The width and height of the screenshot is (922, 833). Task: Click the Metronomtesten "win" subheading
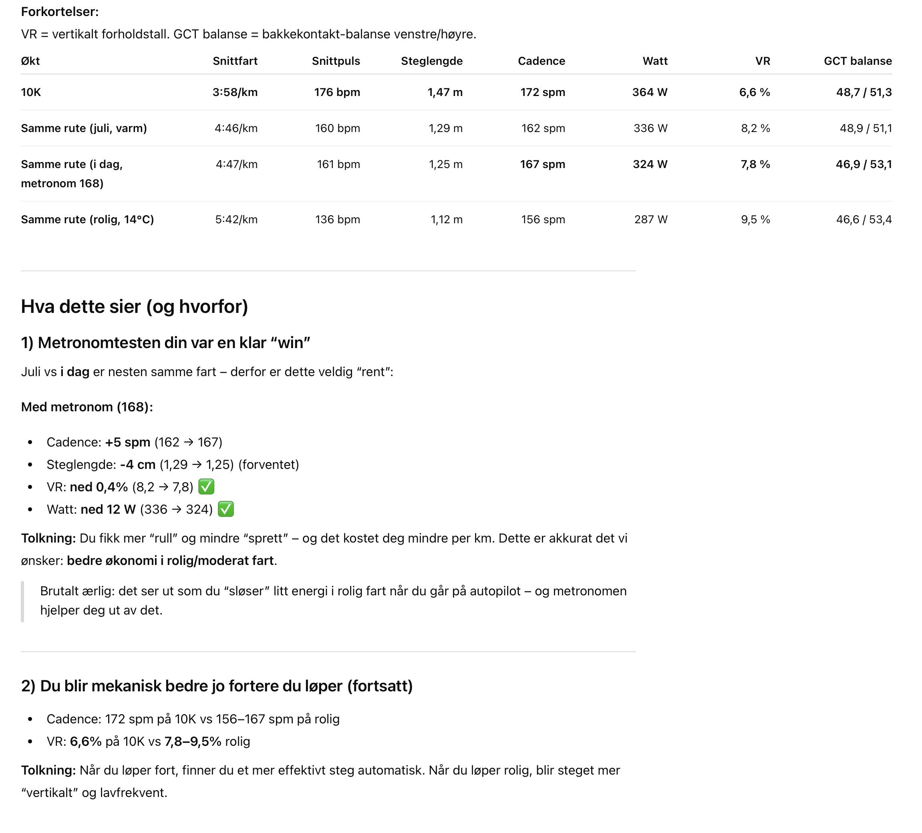click(165, 343)
